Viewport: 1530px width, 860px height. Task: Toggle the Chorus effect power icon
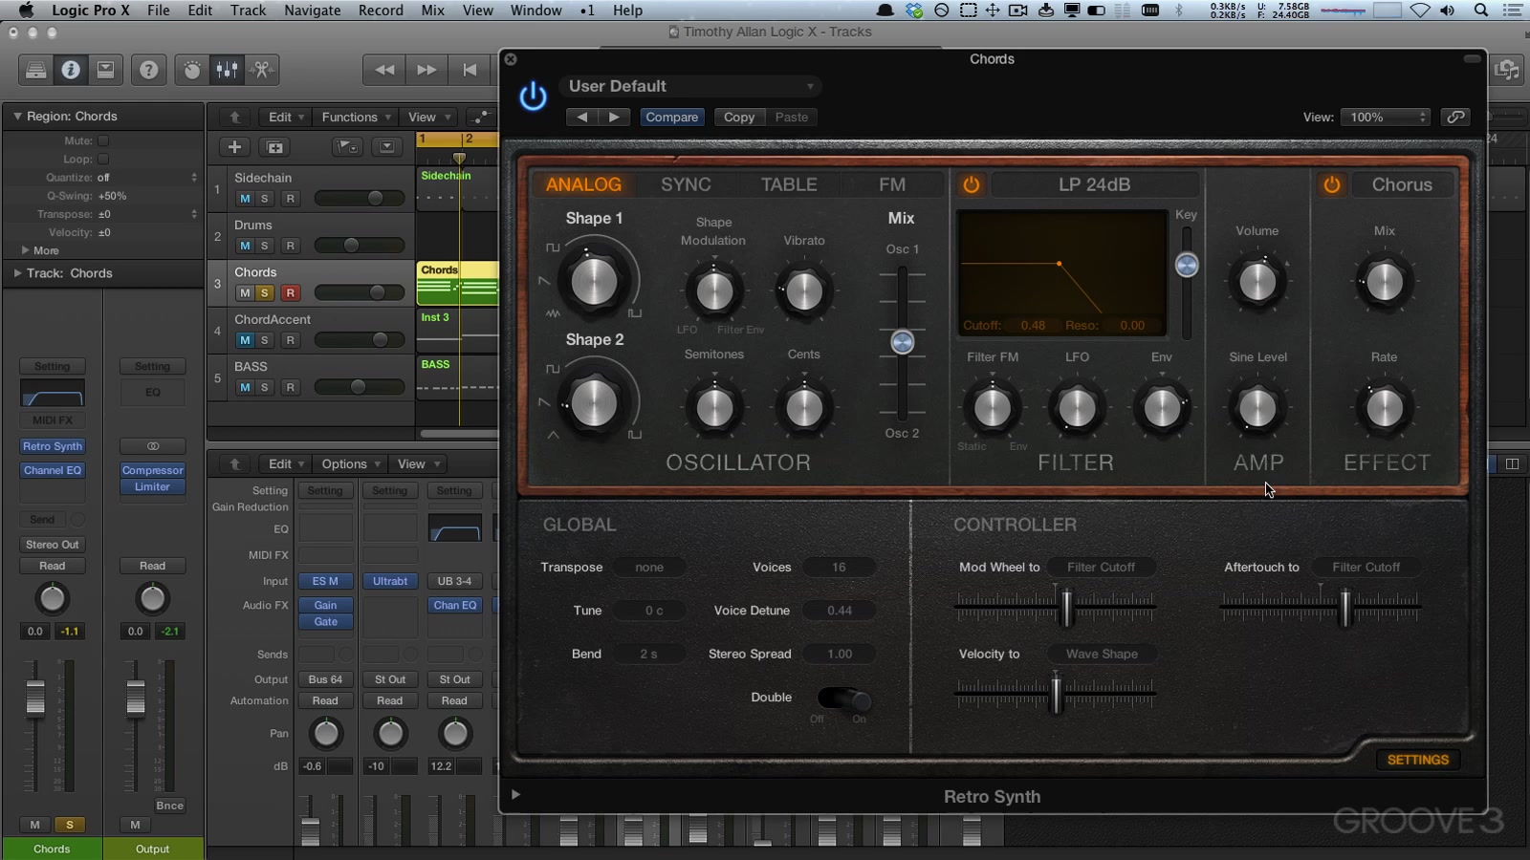[x=1331, y=184]
